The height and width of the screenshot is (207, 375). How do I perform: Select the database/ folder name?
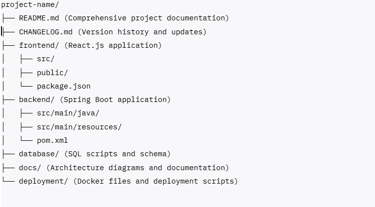coord(39,154)
